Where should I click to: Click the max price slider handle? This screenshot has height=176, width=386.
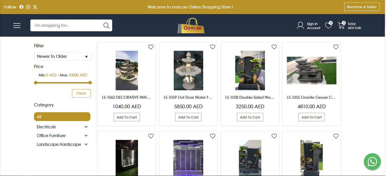90,83
